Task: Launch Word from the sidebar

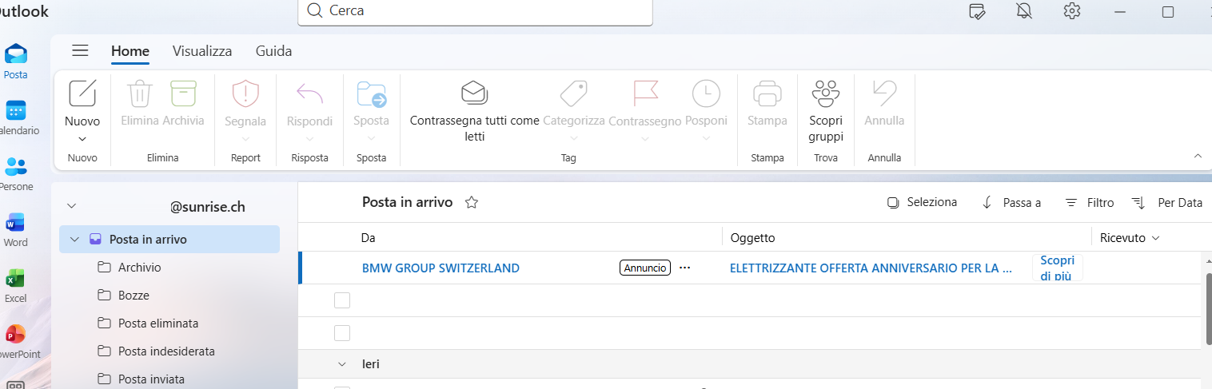Action: point(15,222)
